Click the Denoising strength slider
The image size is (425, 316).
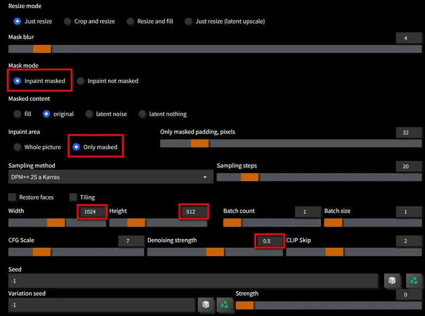tap(215, 252)
